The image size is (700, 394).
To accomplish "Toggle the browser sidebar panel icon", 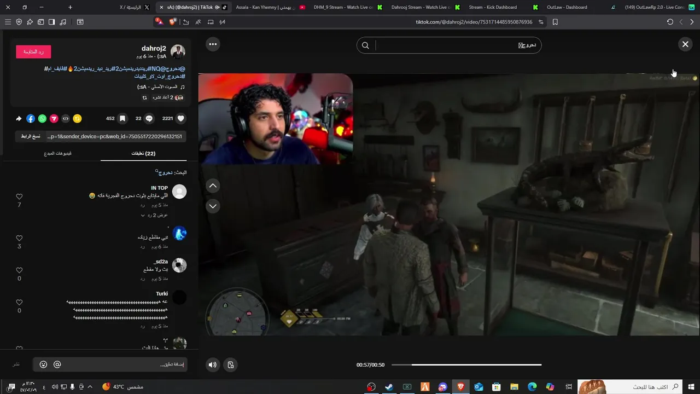I will [x=51, y=22].
